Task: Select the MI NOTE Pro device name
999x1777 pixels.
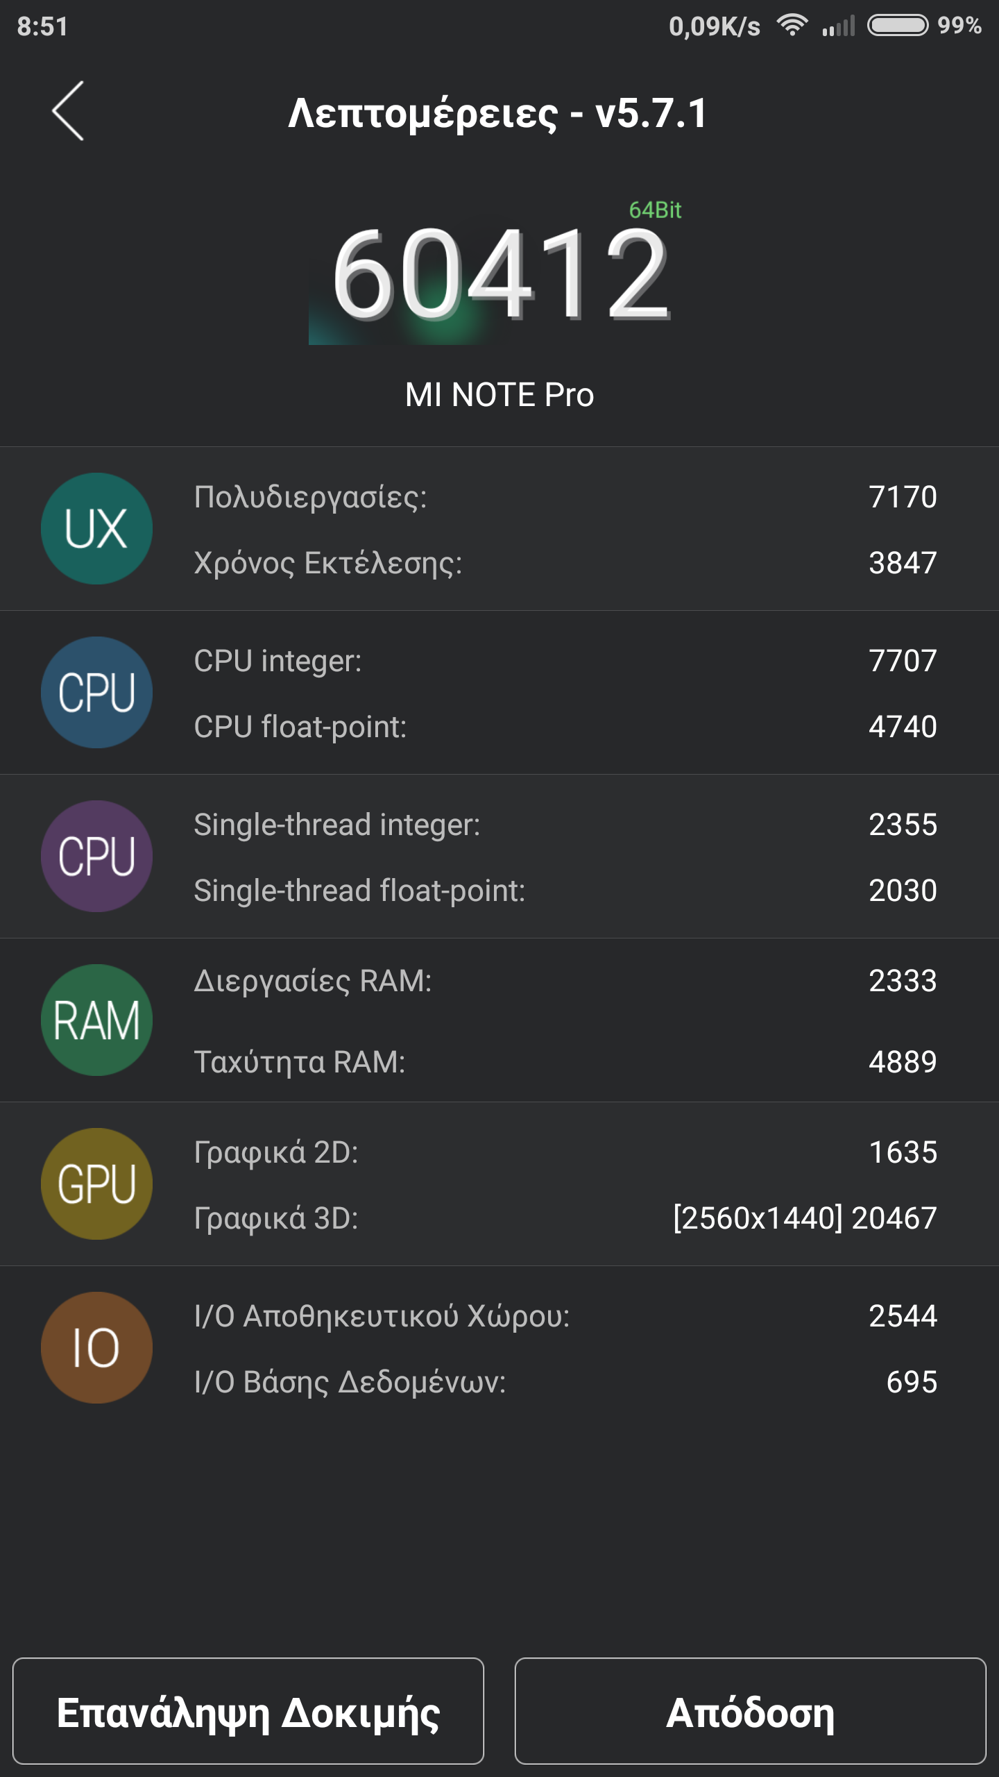Action: click(499, 395)
